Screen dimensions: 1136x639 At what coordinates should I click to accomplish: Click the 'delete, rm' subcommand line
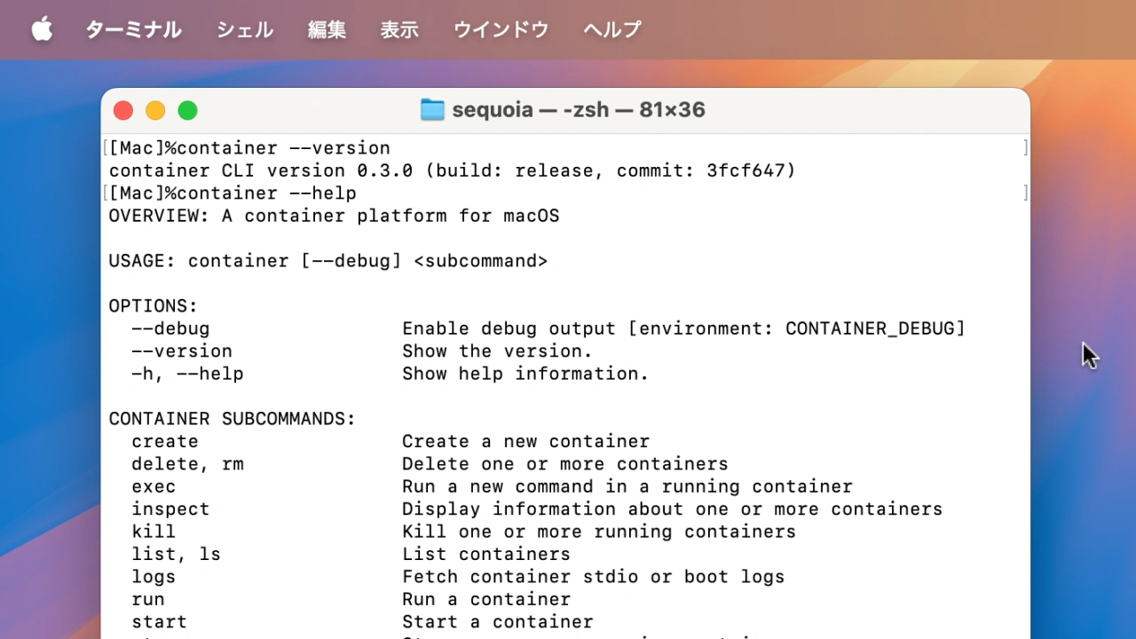tap(187, 463)
